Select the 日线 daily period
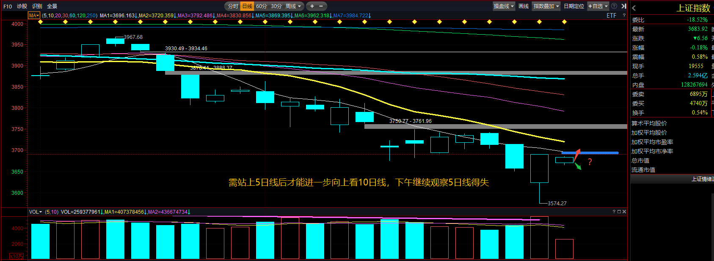The height and width of the screenshot is (261, 714). tap(247, 6)
